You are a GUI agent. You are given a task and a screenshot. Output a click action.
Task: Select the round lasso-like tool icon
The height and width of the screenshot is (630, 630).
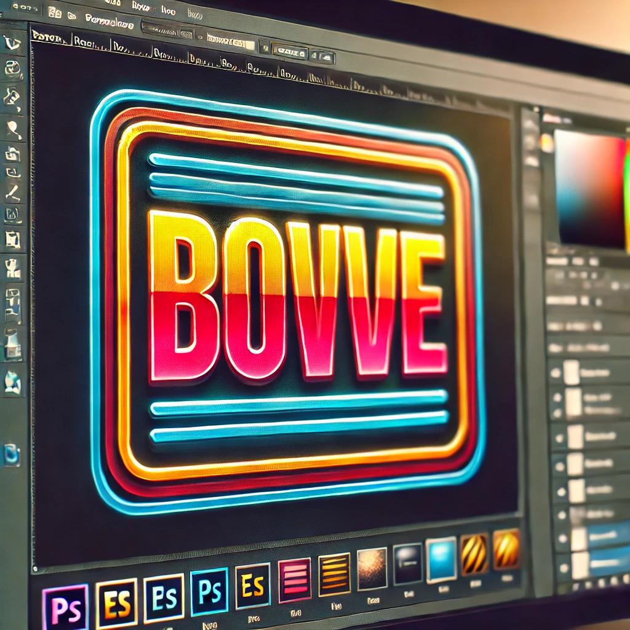coord(12,69)
